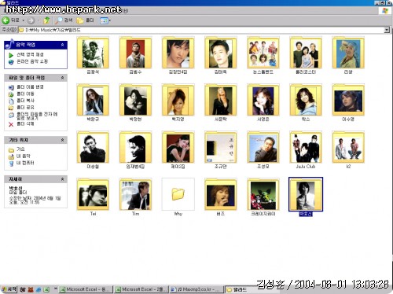The image size is (393, 294).
Task: Choose the 폴더 복사 copy folder task
Action: tap(21, 101)
